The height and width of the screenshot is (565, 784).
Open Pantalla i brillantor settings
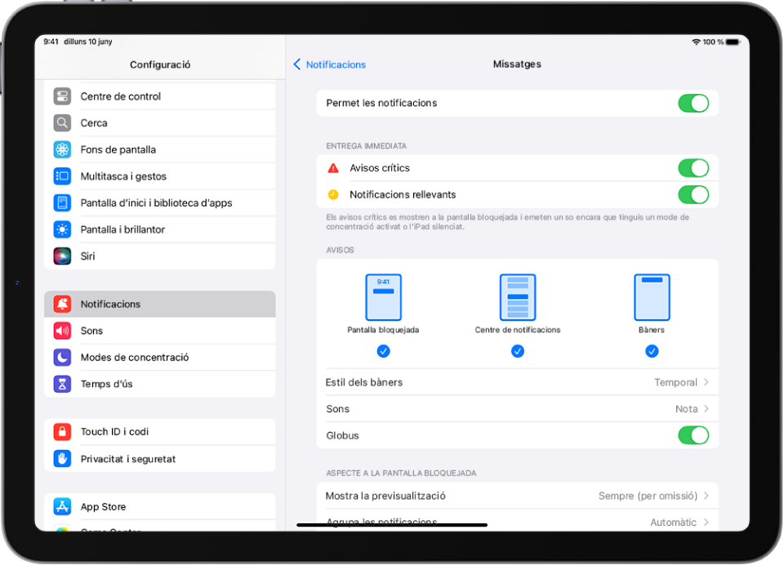(x=160, y=229)
